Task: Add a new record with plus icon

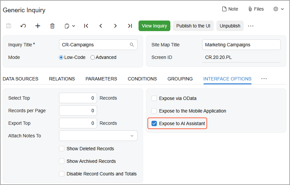Action: (x=38, y=26)
